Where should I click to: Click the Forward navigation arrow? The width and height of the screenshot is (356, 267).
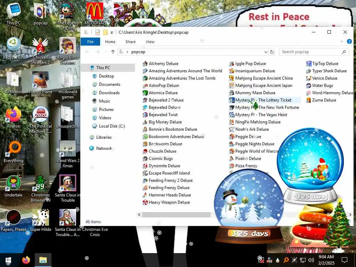pos(98,52)
